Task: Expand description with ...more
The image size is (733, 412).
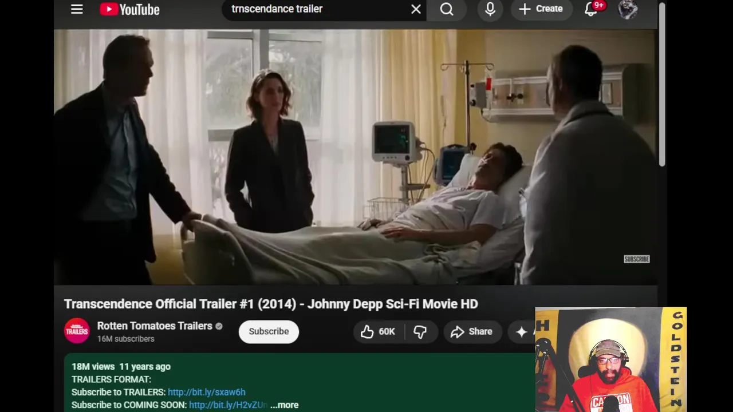Action: point(285,405)
